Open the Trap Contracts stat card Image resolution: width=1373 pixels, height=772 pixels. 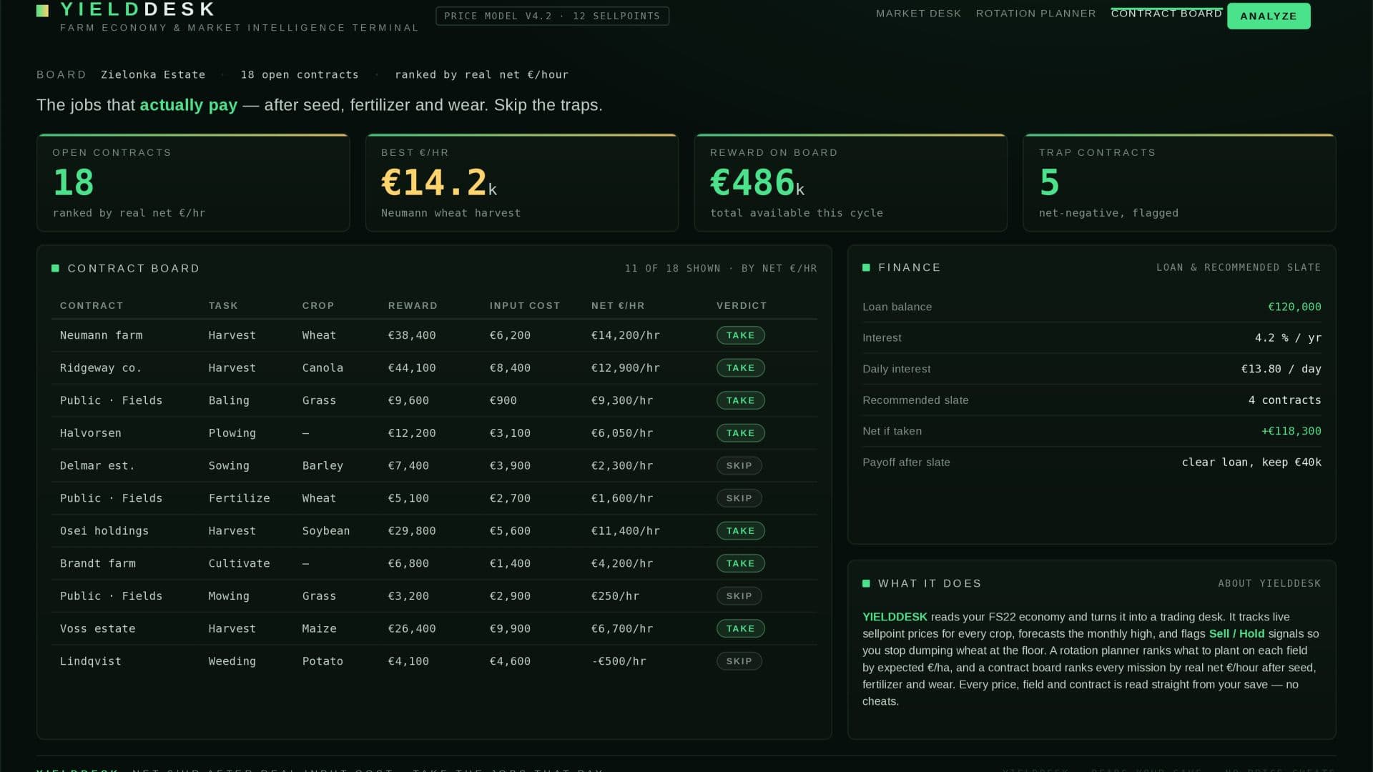[x=1179, y=182]
